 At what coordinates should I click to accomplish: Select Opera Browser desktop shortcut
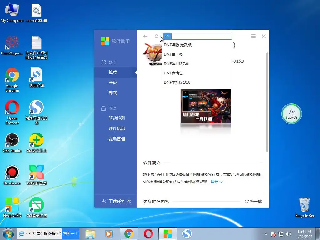tap(12, 112)
